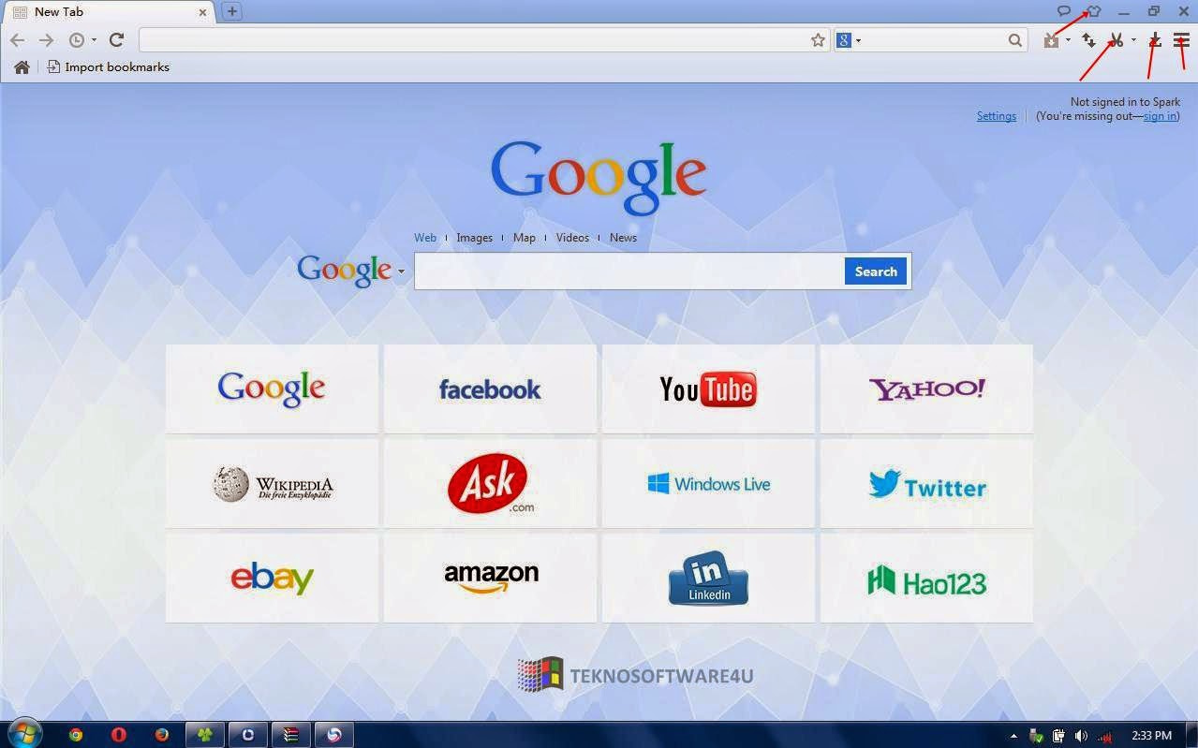
Task: Select the Map search category
Action: 525,238
